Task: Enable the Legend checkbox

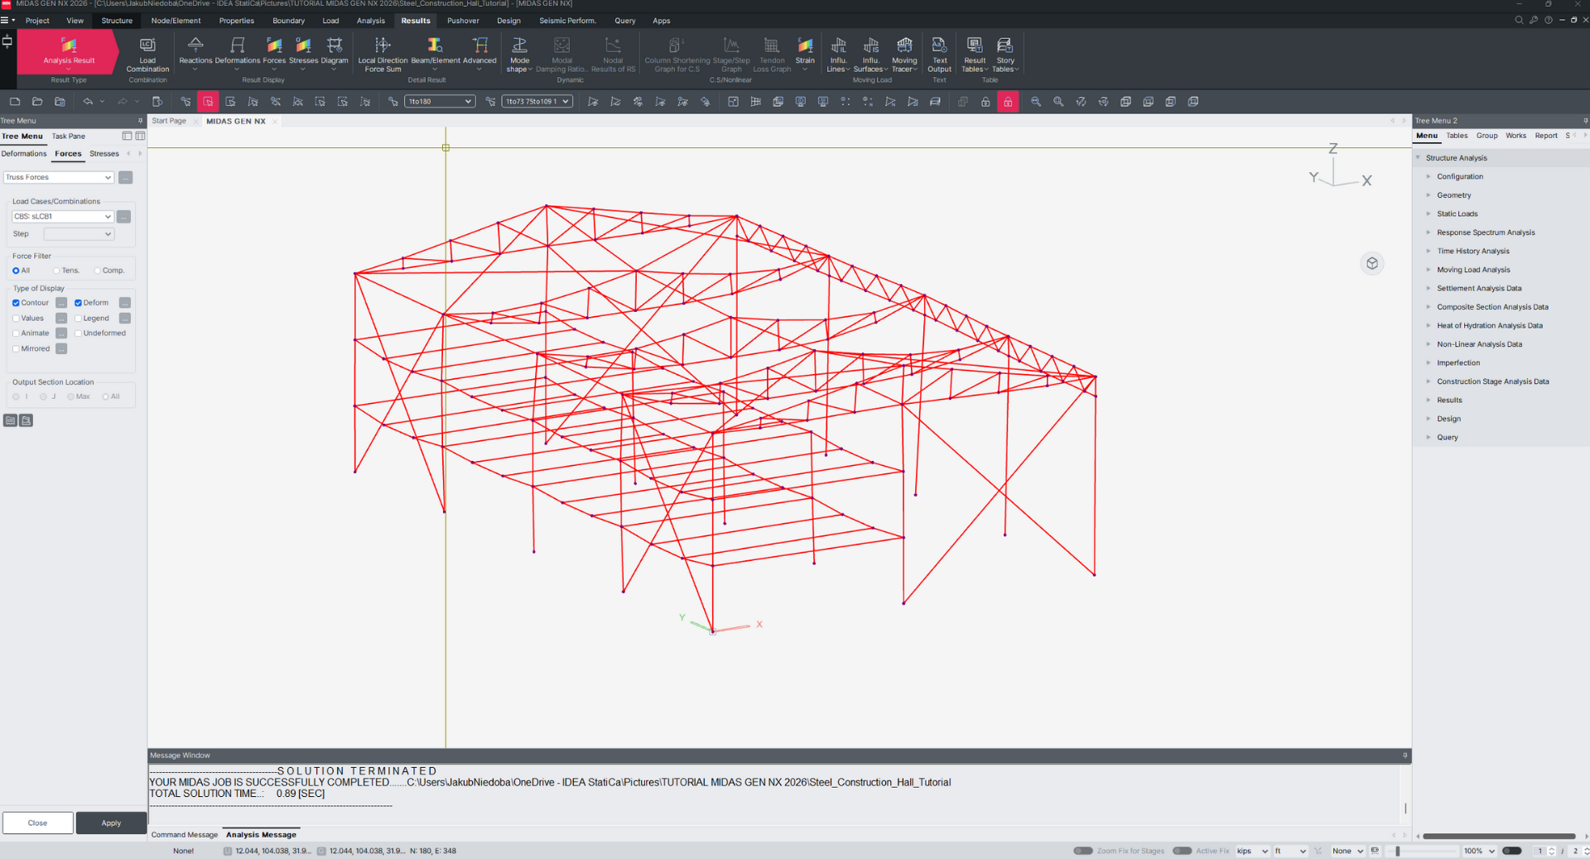Action: coord(79,319)
